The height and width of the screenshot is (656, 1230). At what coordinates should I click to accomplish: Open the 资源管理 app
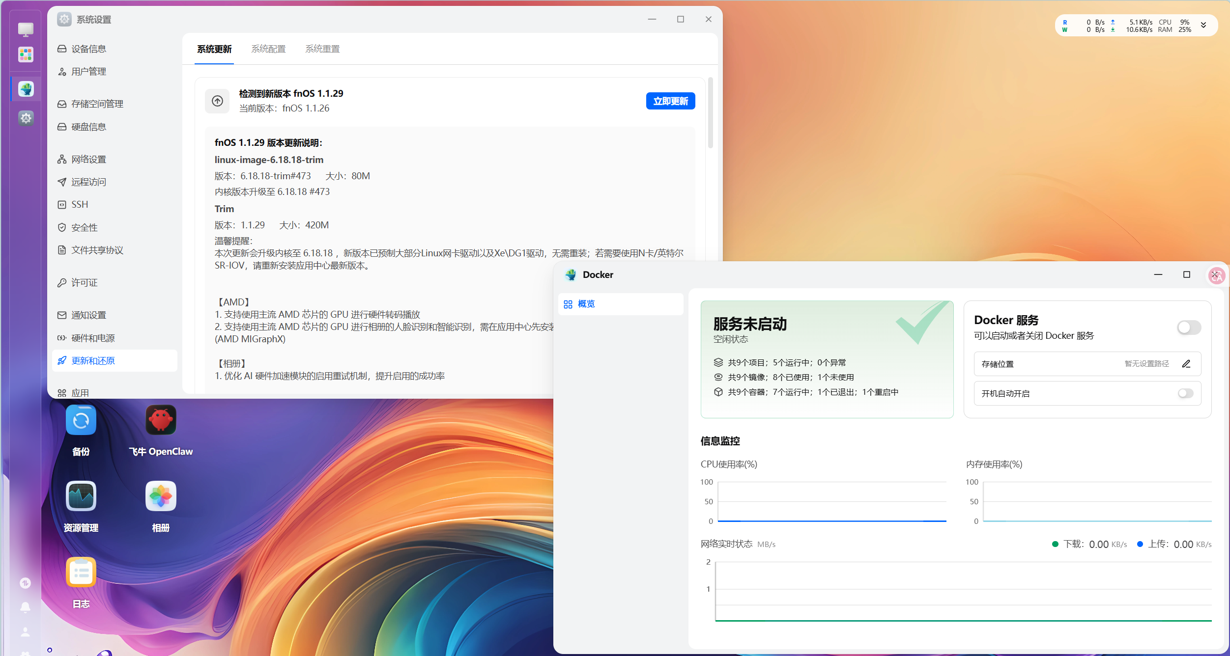pyautogui.click(x=81, y=496)
